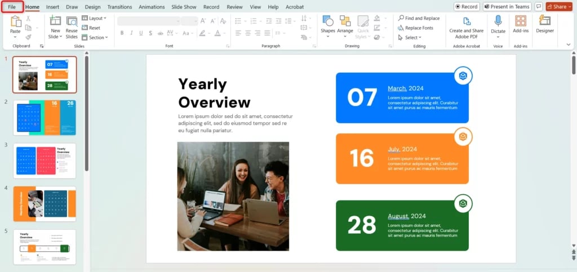Image resolution: width=577 pixels, height=272 pixels.
Task: Click the Paste clipboard icon
Action: [x=15, y=24]
